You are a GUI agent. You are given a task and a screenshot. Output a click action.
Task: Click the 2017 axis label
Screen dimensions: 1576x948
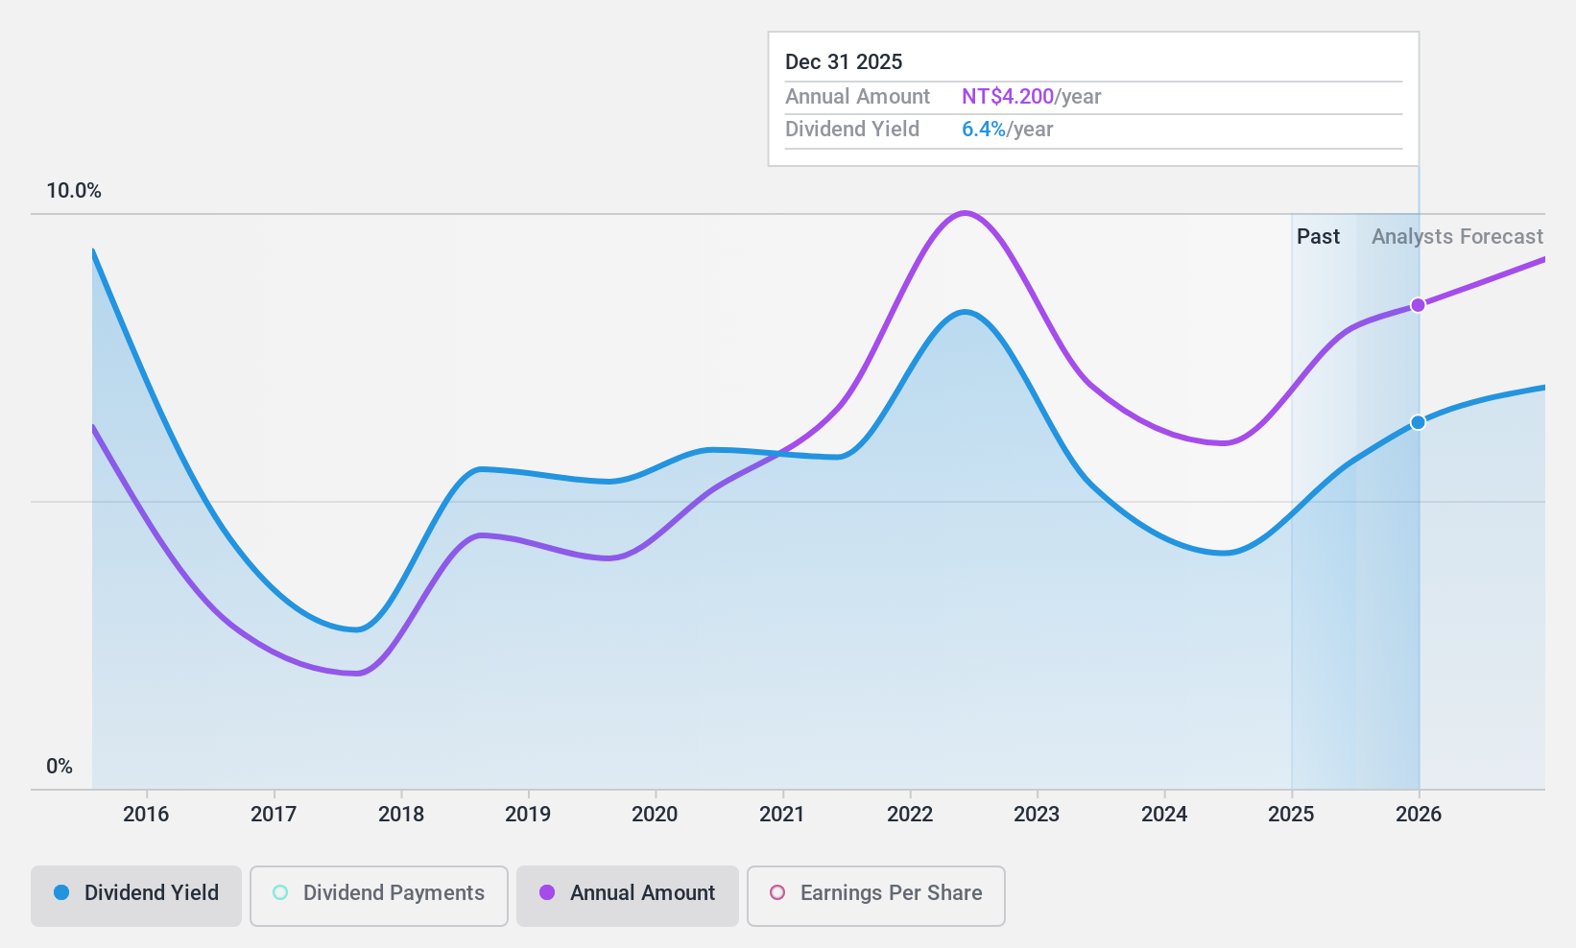pyautogui.click(x=274, y=814)
